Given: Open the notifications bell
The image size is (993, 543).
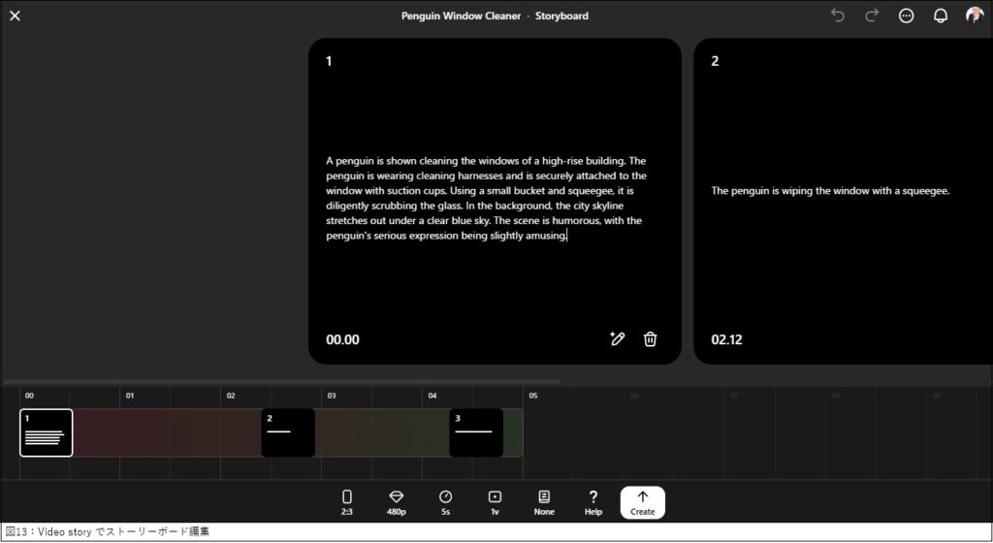Looking at the screenshot, I should 940,16.
